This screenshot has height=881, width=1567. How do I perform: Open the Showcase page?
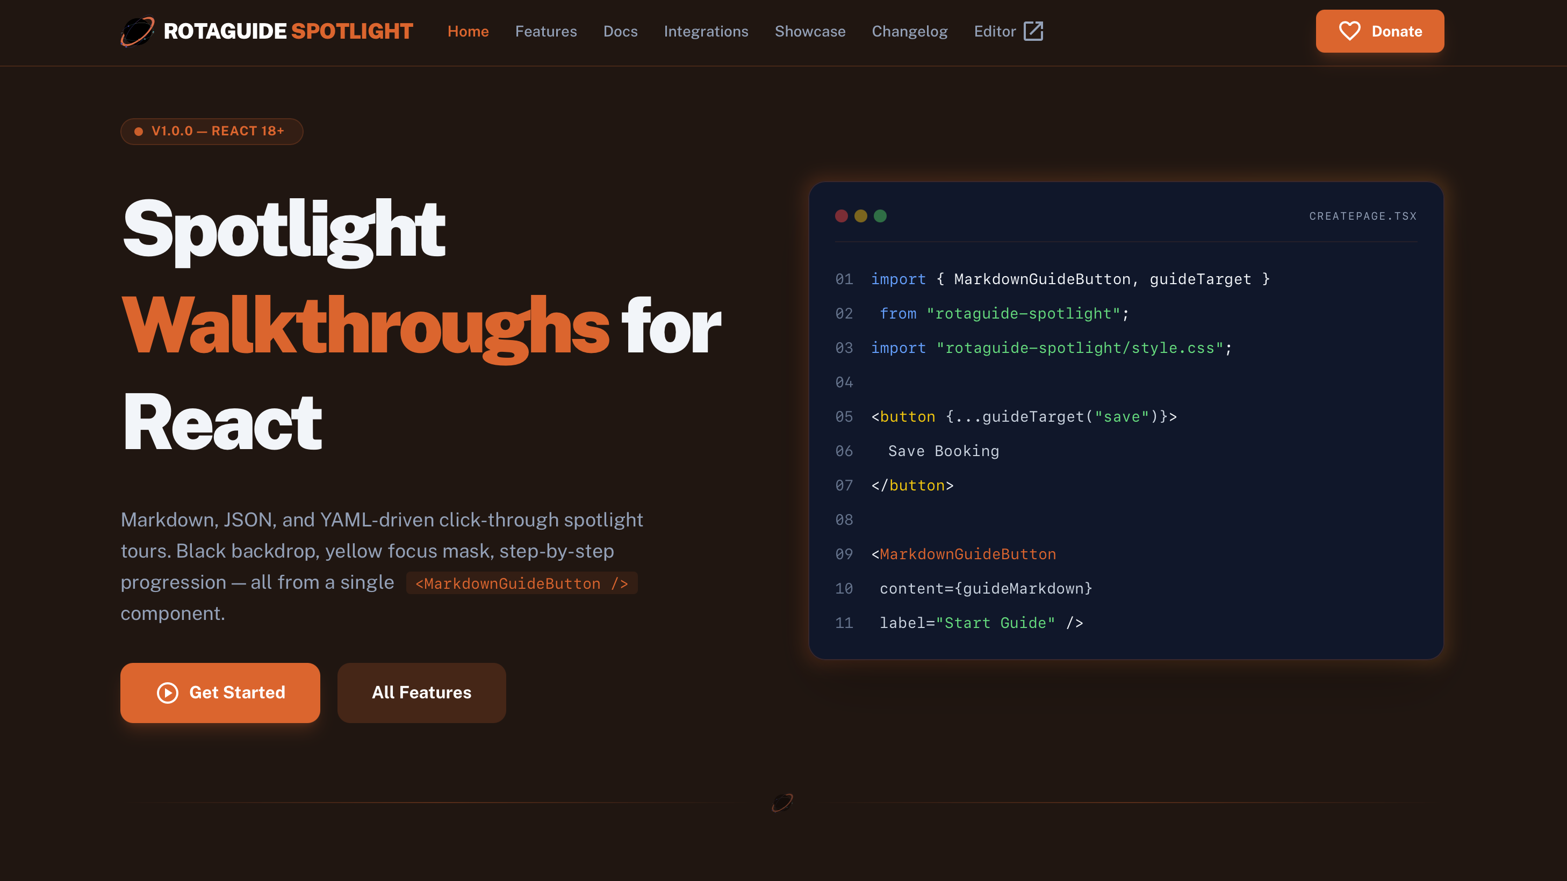(810, 31)
